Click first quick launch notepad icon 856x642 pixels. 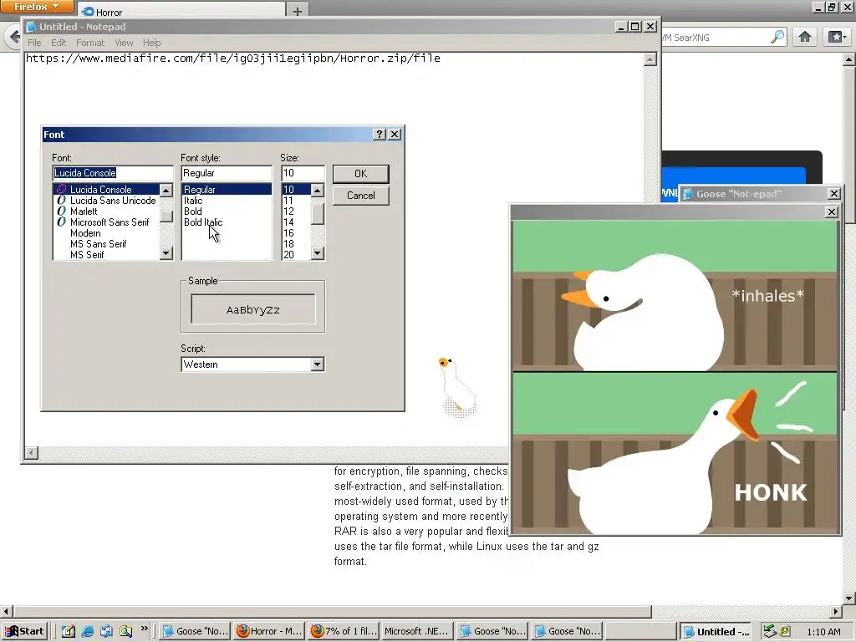tap(69, 632)
